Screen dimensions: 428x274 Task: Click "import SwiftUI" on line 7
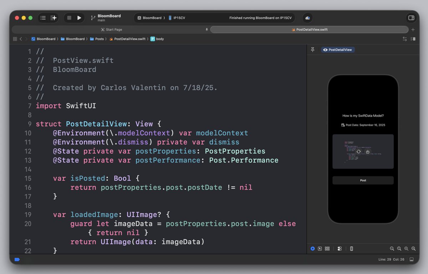click(66, 106)
